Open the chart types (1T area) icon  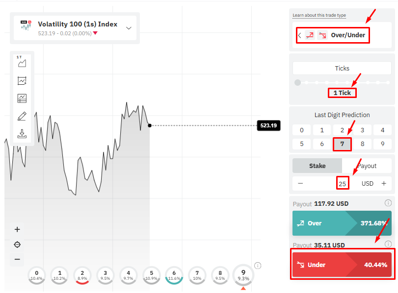tap(22, 62)
